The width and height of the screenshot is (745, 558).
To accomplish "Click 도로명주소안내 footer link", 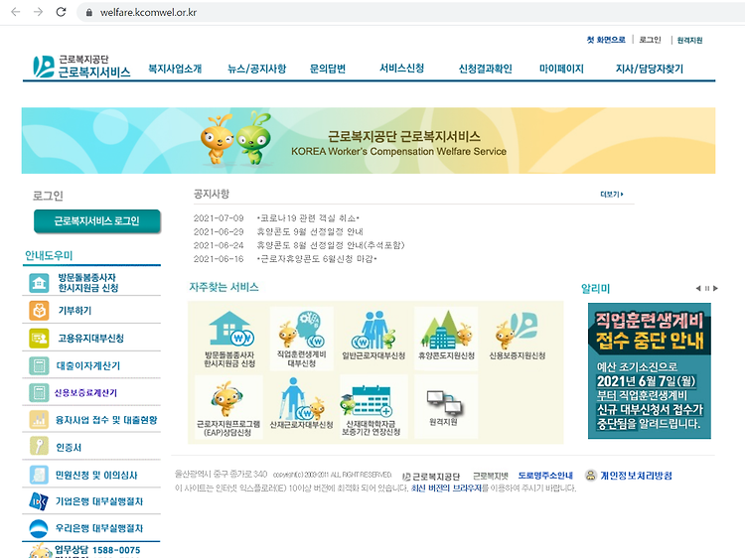I will tap(545, 476).
